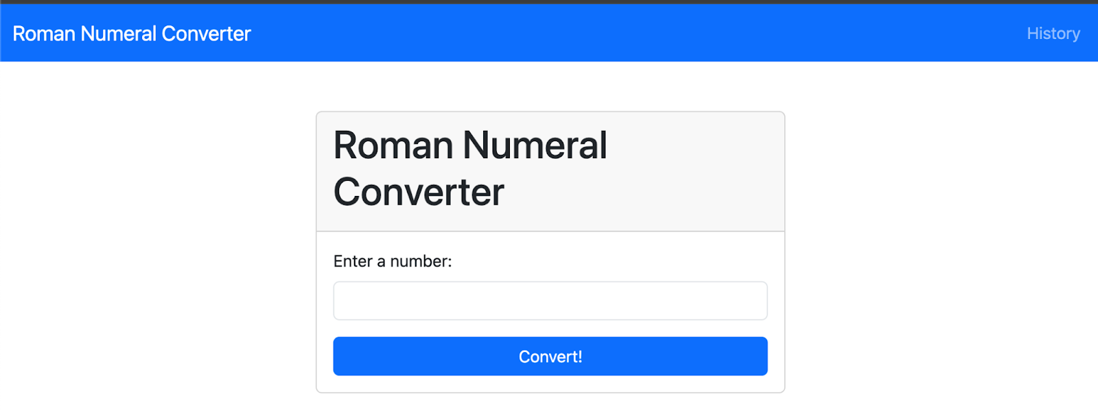Click white page background right of card

pyautogui.click(x=940, y=240)
